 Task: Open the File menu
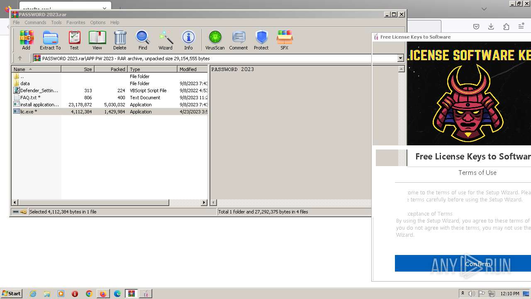[x=16, y=22]
